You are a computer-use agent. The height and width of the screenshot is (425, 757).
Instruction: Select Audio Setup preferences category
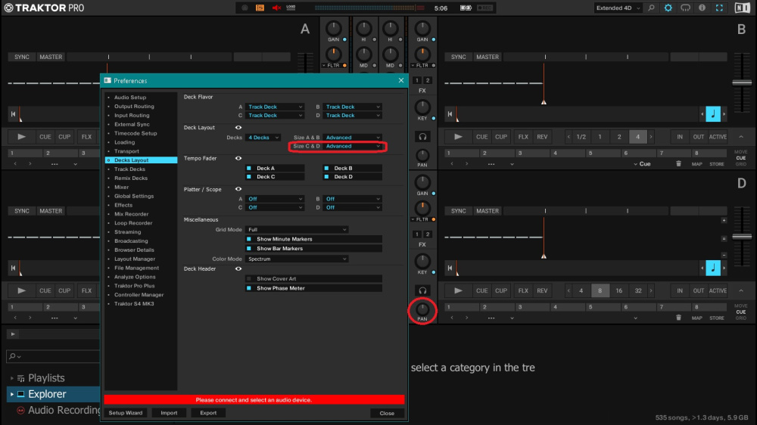coord(130,98)
